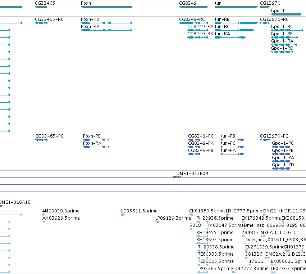Click the RH23936.5prime EST
The width and height of the screenshot is (306, 274).
(202, 222)
